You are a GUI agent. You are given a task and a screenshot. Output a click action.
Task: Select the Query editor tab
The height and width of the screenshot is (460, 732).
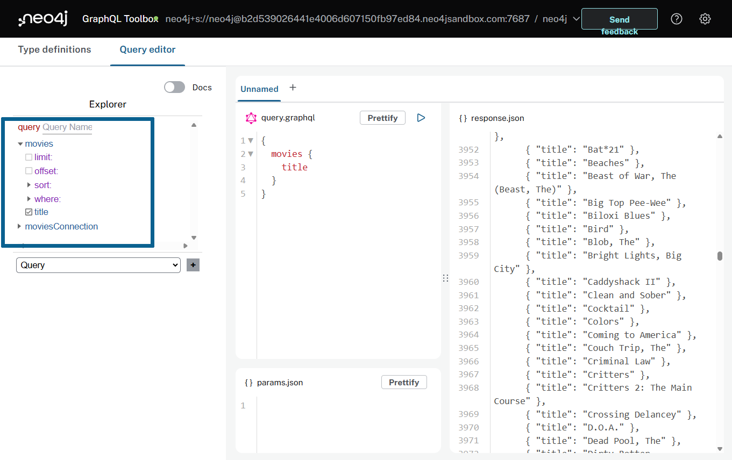click(x=147, y=49)
